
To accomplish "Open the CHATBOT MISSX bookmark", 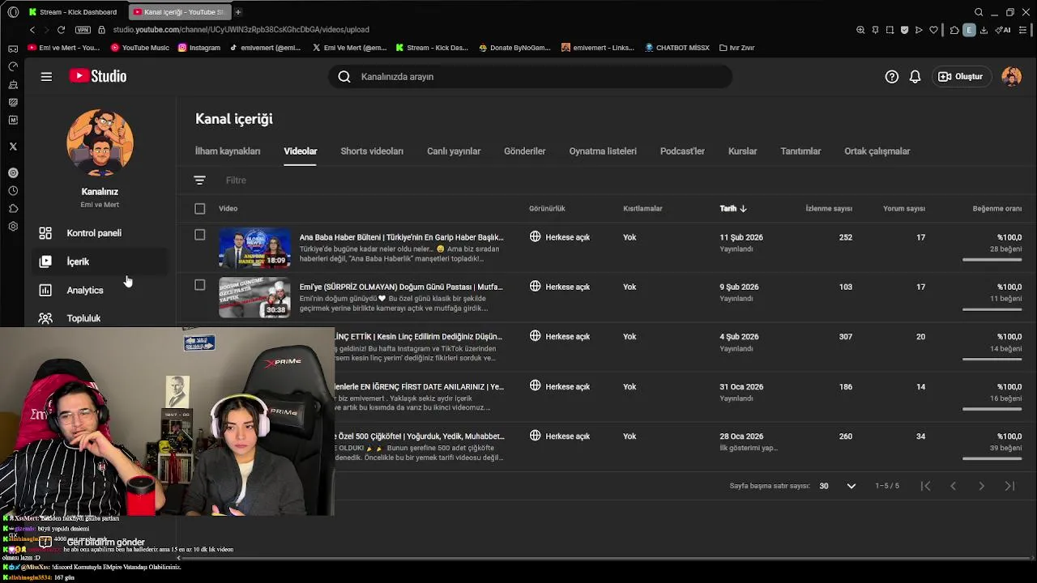I will 677,48.
